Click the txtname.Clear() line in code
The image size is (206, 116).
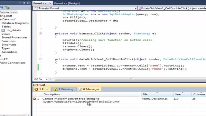click(x=77, y=46)
